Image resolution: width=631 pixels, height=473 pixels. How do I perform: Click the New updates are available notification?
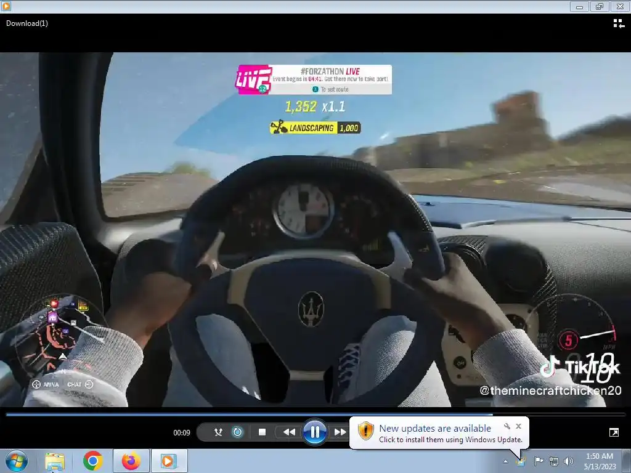[x=439, y=433]
